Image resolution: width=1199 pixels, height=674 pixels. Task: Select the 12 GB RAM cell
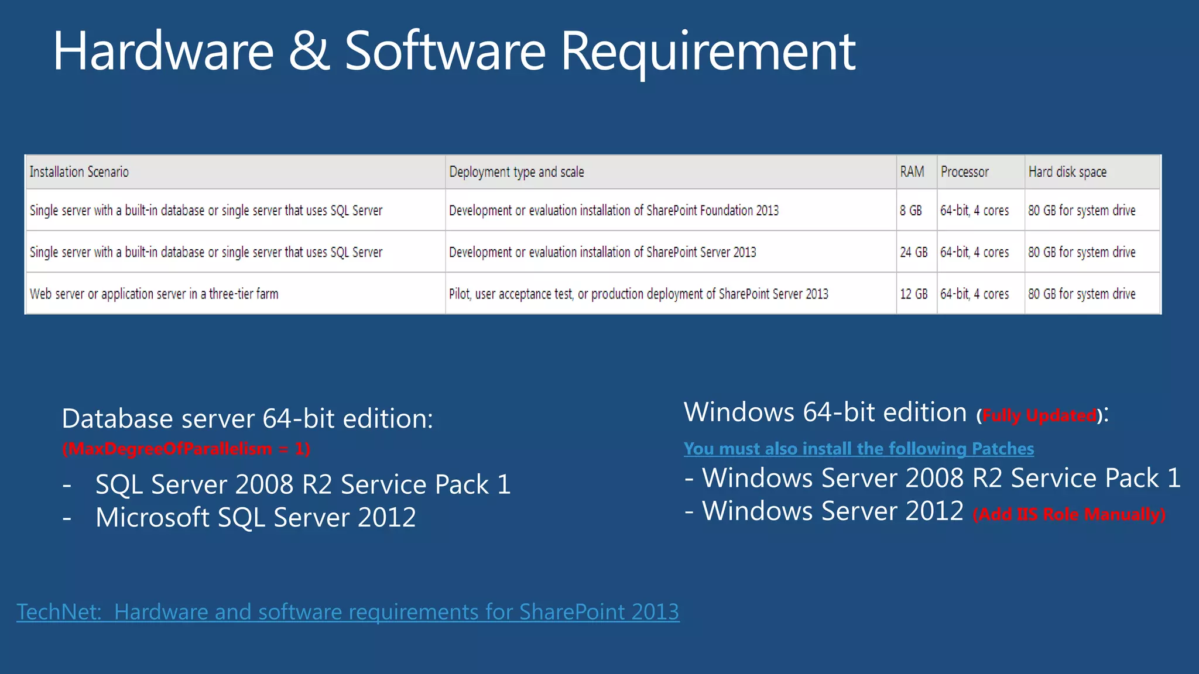913,294
